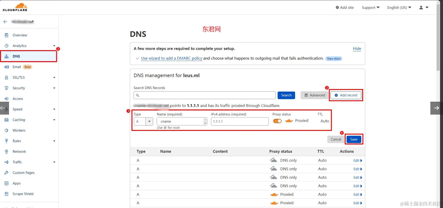The image size is (443, 208).
Task: Go to next image with right arrow
Action: [437, 108]
